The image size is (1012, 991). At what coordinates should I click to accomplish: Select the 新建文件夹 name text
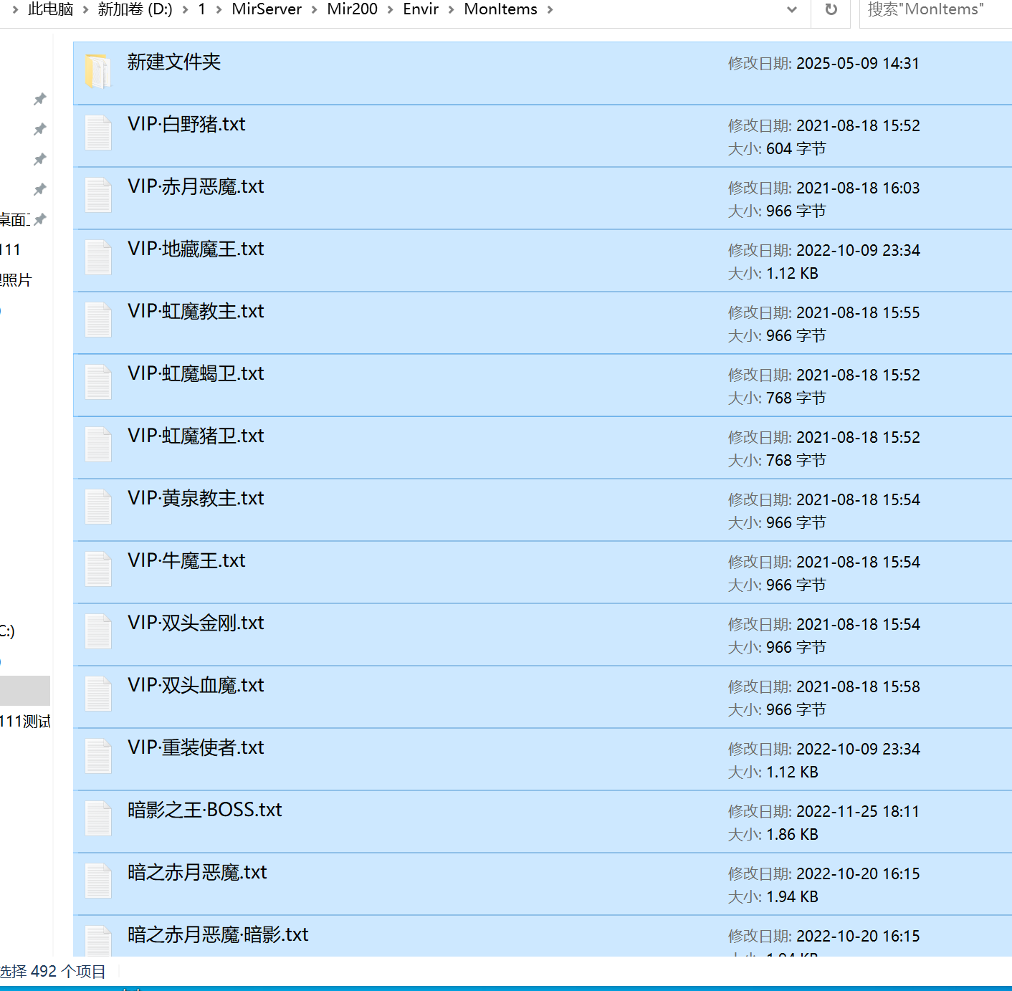coord(174,62)
